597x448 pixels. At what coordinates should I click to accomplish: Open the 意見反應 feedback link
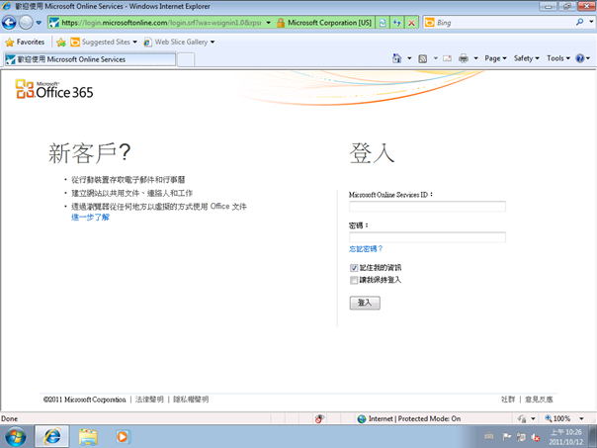click(539, 400)
